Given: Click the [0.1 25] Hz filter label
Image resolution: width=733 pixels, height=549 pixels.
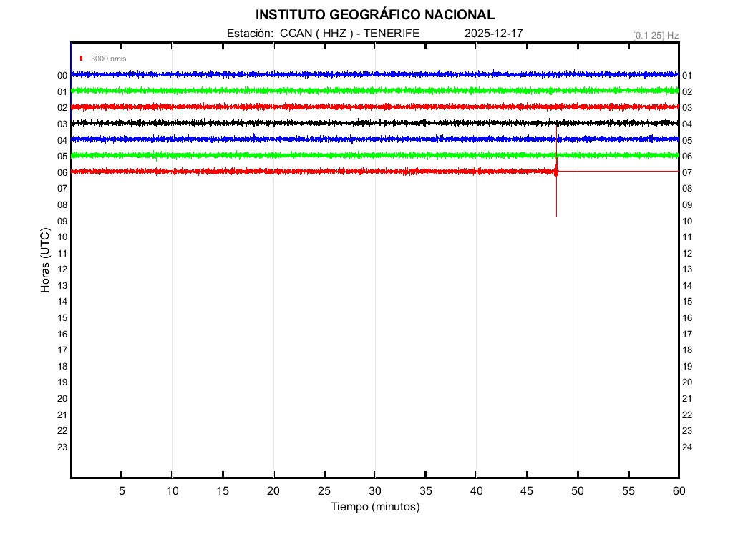Looking at the screenshot, I should [655, 35].
